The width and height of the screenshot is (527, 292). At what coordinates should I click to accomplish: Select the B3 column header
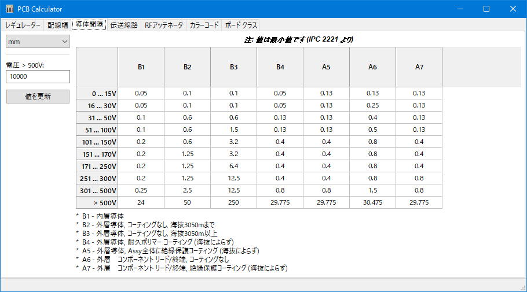tap(233, 67)
